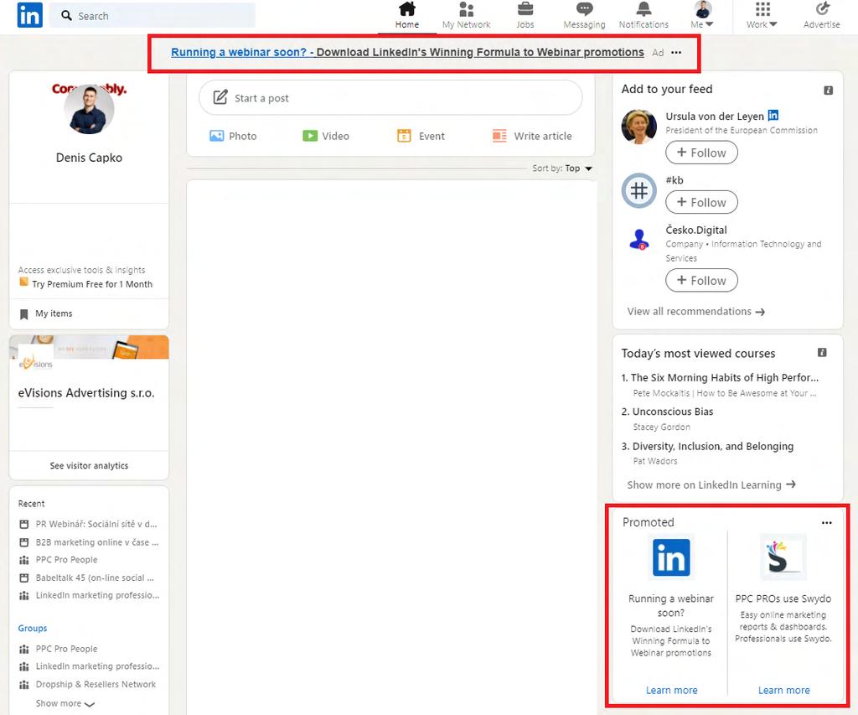The image size is (858, 715).
Task: Click Learn more under Swydo ad
Action: tap(783, 691)
